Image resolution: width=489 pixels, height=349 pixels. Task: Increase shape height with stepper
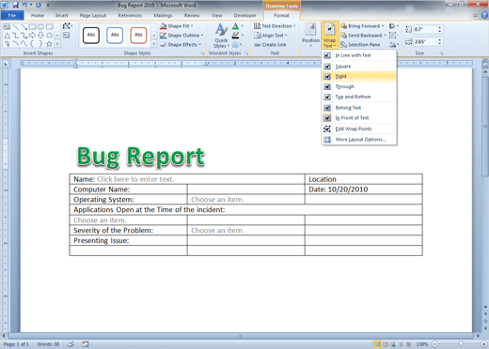coord(440,27)
